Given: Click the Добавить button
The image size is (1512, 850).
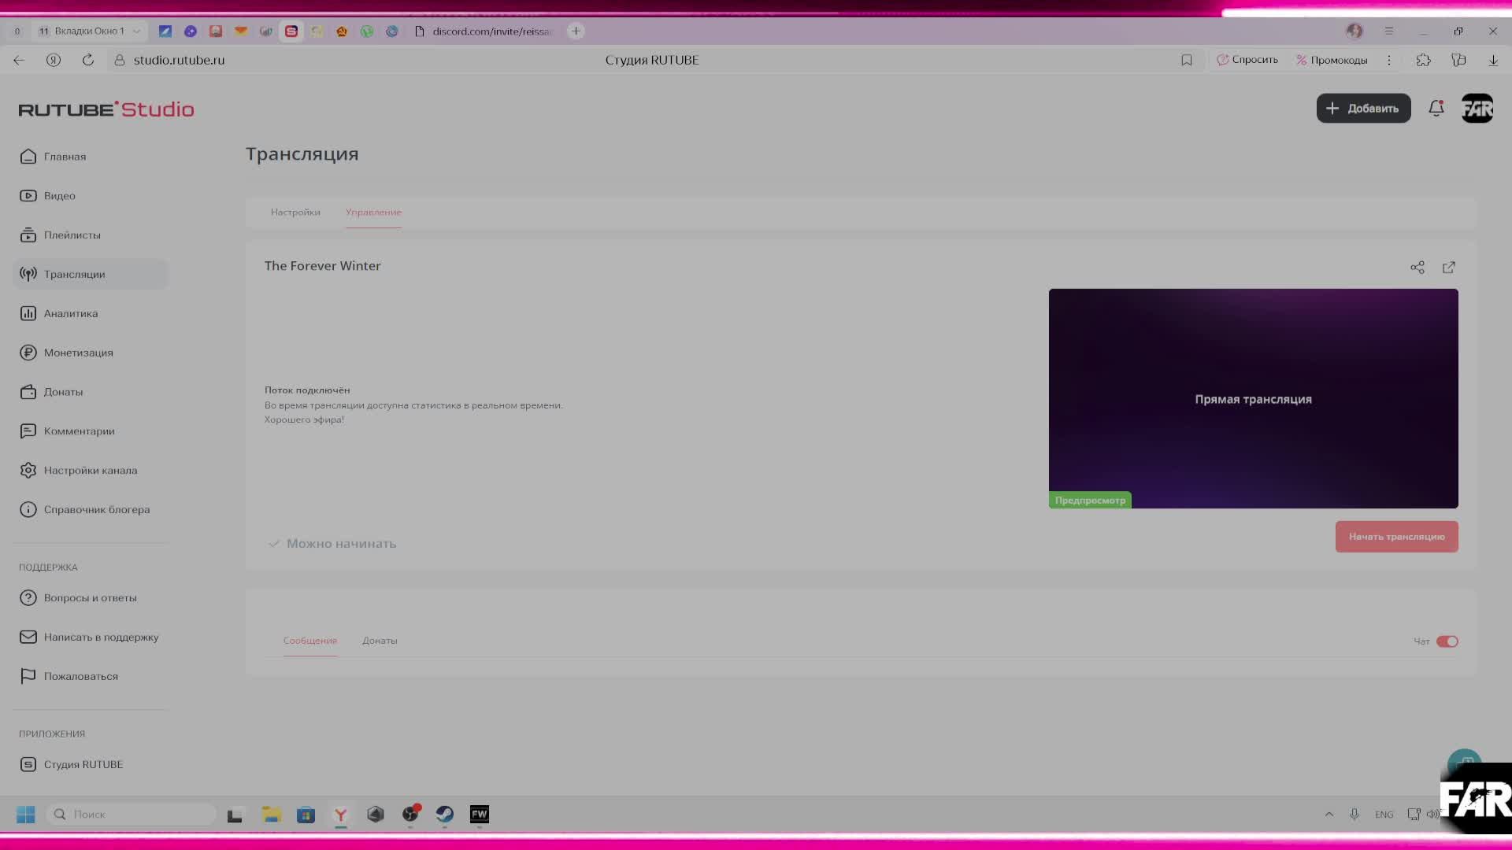Looking at the screenshot, I should (1363, 109).
